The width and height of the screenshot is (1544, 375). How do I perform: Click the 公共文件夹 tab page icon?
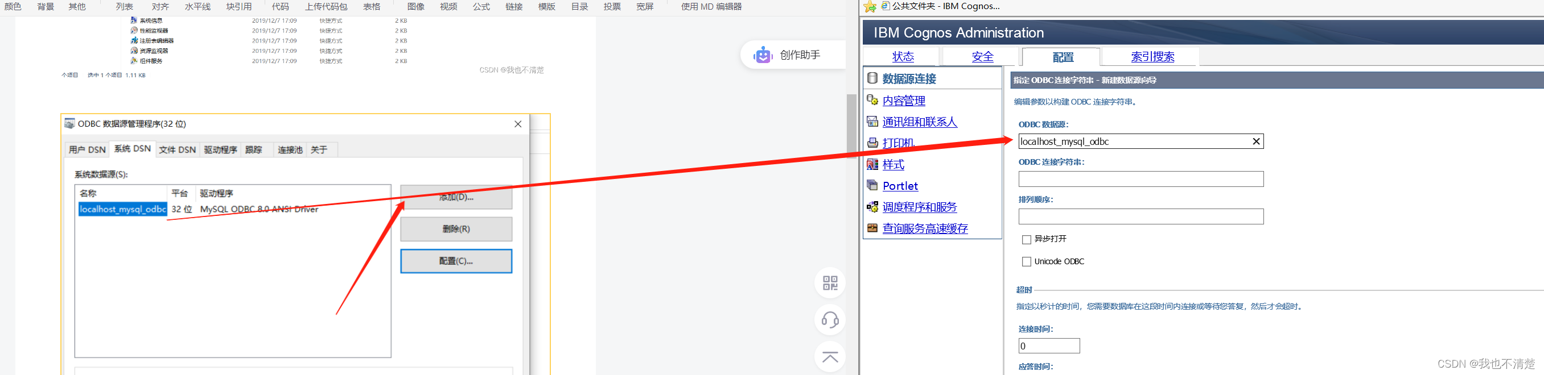[x=886, y=6]
